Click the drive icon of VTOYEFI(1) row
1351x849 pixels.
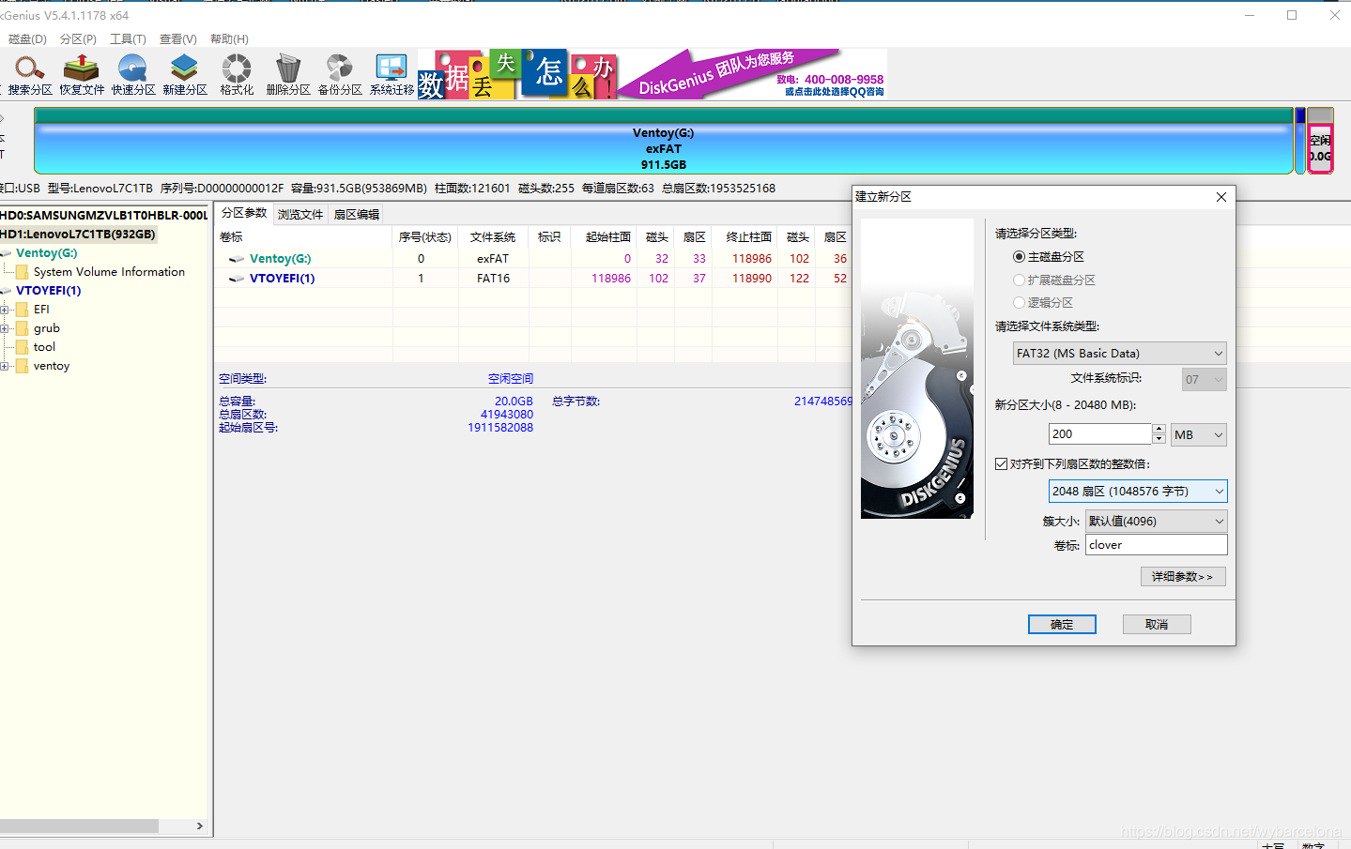coord(237,279)
